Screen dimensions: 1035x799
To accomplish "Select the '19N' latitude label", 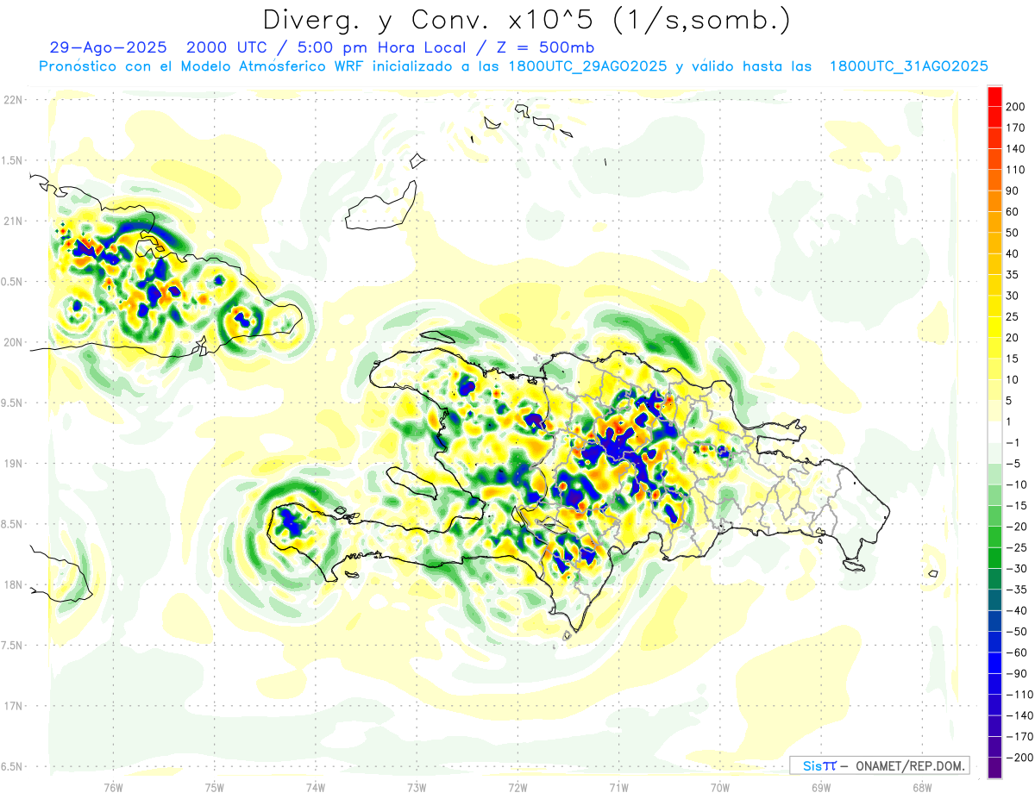I will 13,463.
